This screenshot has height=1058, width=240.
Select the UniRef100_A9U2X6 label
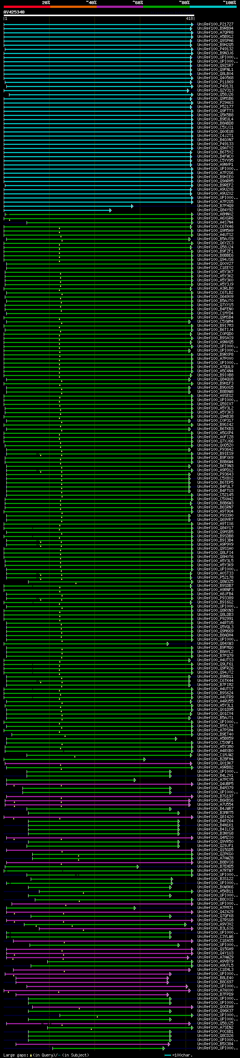tap(215, 189)
